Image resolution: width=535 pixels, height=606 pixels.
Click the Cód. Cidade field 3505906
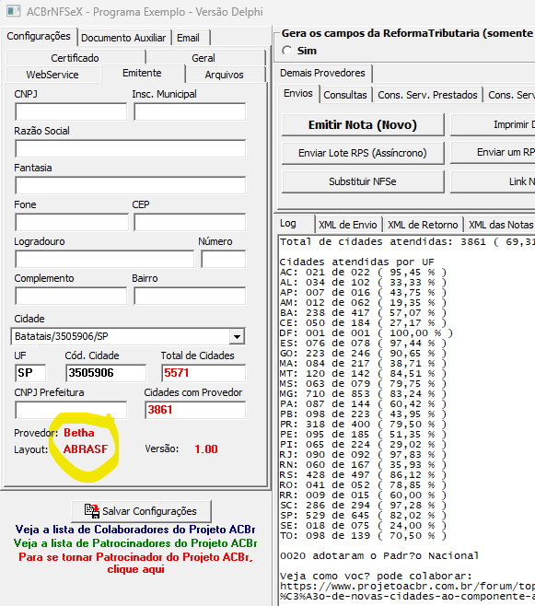point(106,373)
